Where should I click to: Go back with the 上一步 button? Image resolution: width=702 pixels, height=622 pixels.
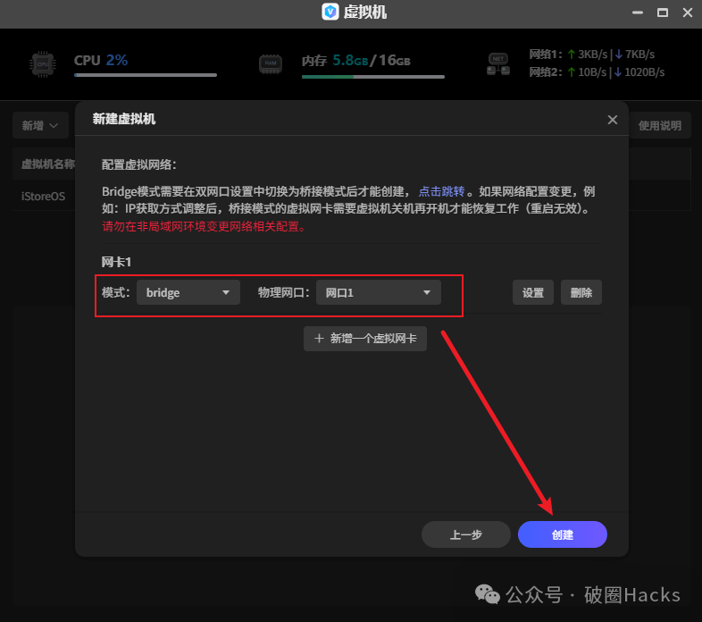[465, 534]
